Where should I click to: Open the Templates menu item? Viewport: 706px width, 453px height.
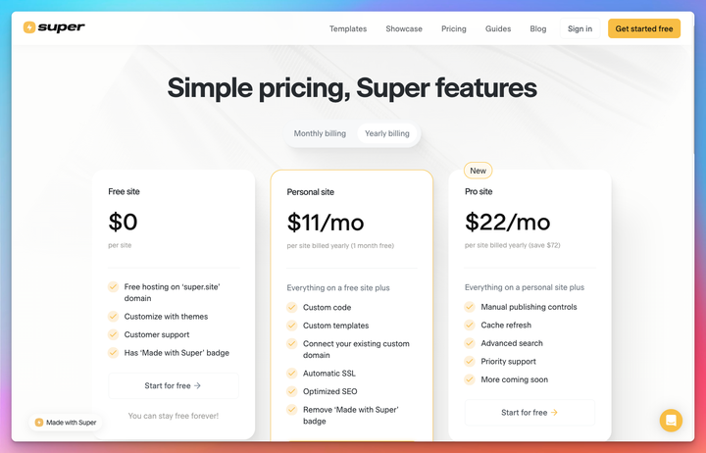[x=348, y=28]
